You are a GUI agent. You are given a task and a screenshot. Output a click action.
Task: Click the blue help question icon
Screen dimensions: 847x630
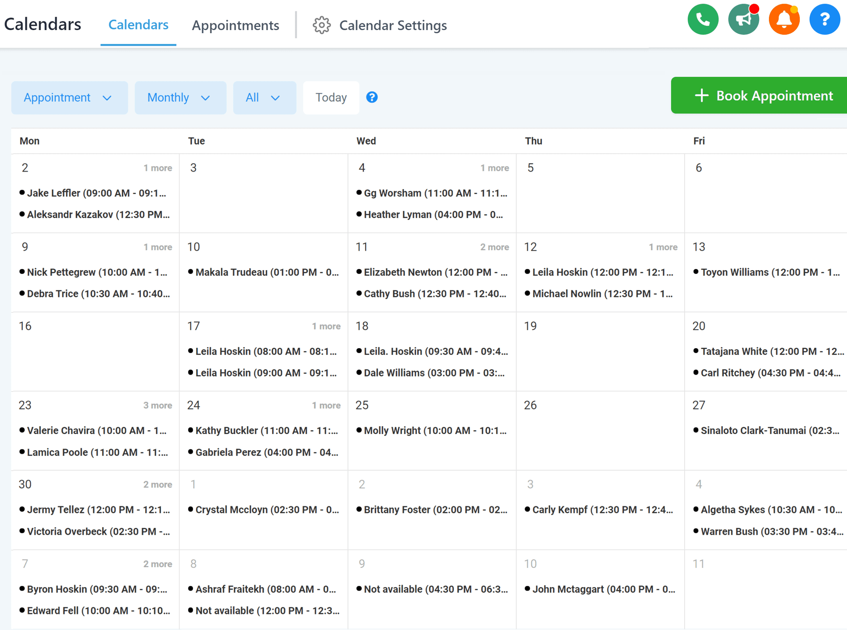point(824,20)
